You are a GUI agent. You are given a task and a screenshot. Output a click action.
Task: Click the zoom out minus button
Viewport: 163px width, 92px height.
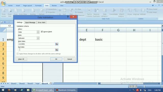(x=144, y=86)
